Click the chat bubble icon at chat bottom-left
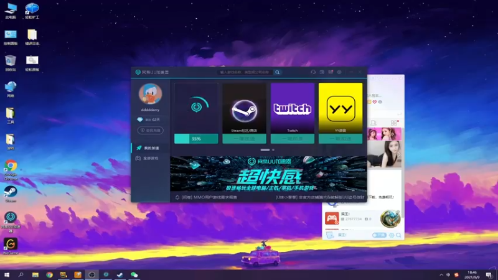This screenshot has height=280, width=498. click(330, 235)
